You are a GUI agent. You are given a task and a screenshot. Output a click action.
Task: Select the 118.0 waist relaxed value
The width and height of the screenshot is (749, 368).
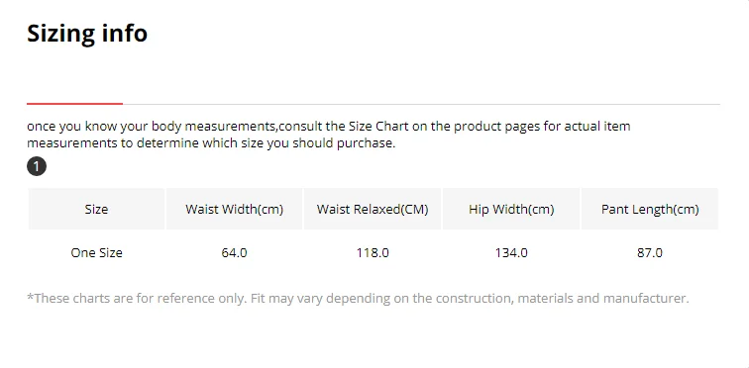[x=373, y=252]
